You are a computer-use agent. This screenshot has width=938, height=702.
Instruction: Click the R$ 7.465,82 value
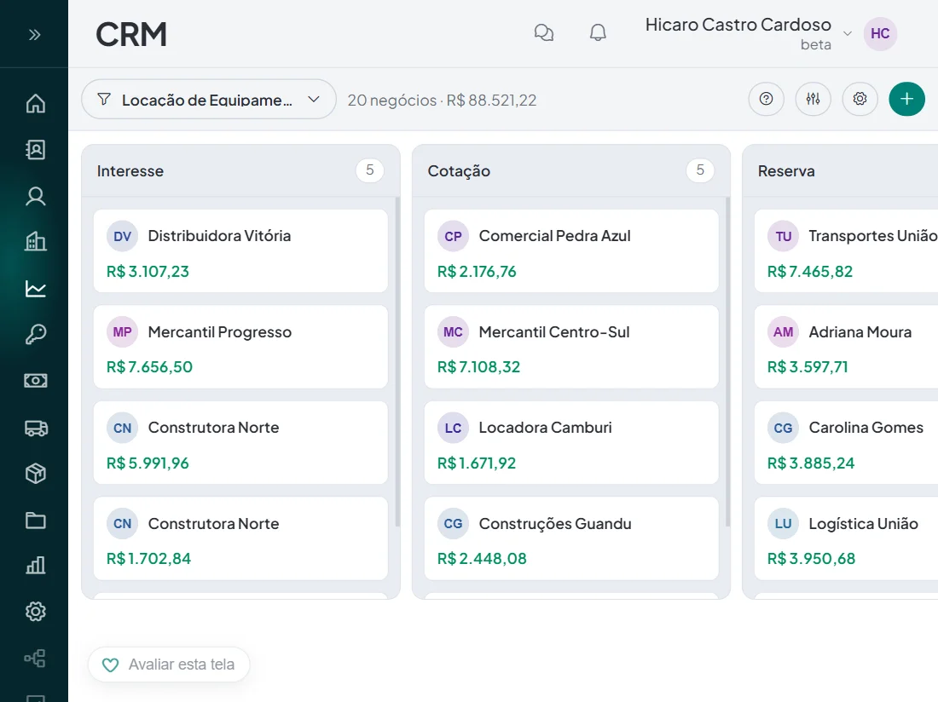pos(810,271)
